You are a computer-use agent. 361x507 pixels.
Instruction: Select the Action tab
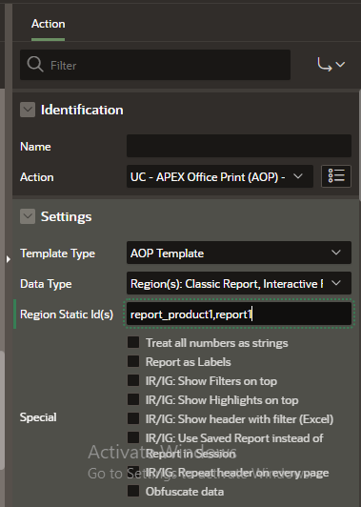(x=49, y=24)
